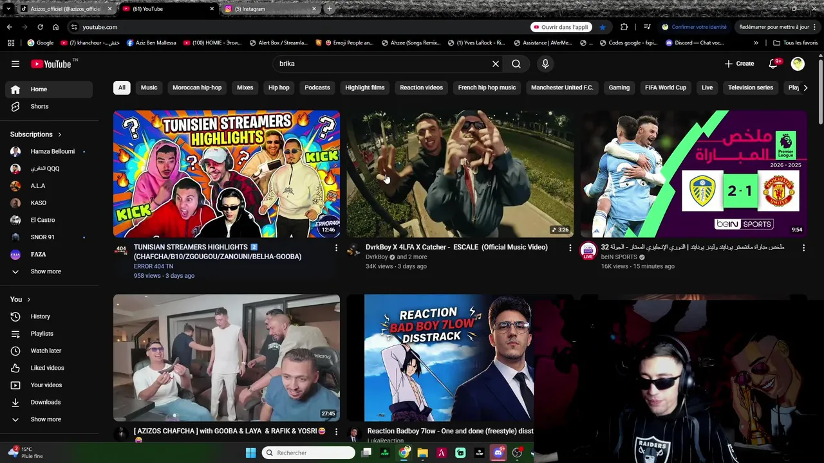This screenshot has width=824, height=463.
Task: Select the Mixes filter chip
Action: [x=245, y=87]
